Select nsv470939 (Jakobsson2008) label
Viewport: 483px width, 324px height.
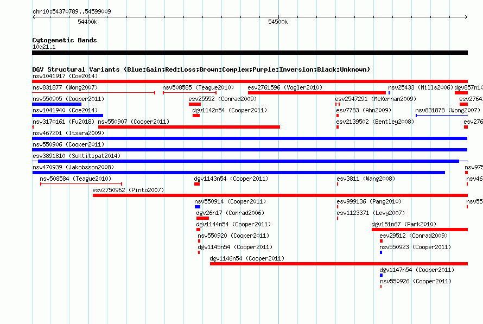tap(73, 167)
